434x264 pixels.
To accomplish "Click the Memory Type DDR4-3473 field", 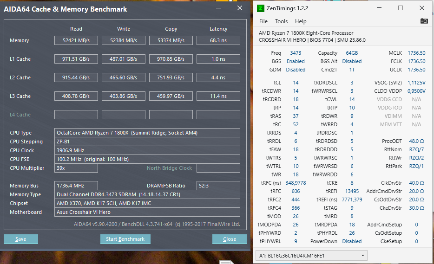I will (147, 194).
